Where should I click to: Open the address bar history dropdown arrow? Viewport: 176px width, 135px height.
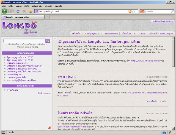click(137, 11)
